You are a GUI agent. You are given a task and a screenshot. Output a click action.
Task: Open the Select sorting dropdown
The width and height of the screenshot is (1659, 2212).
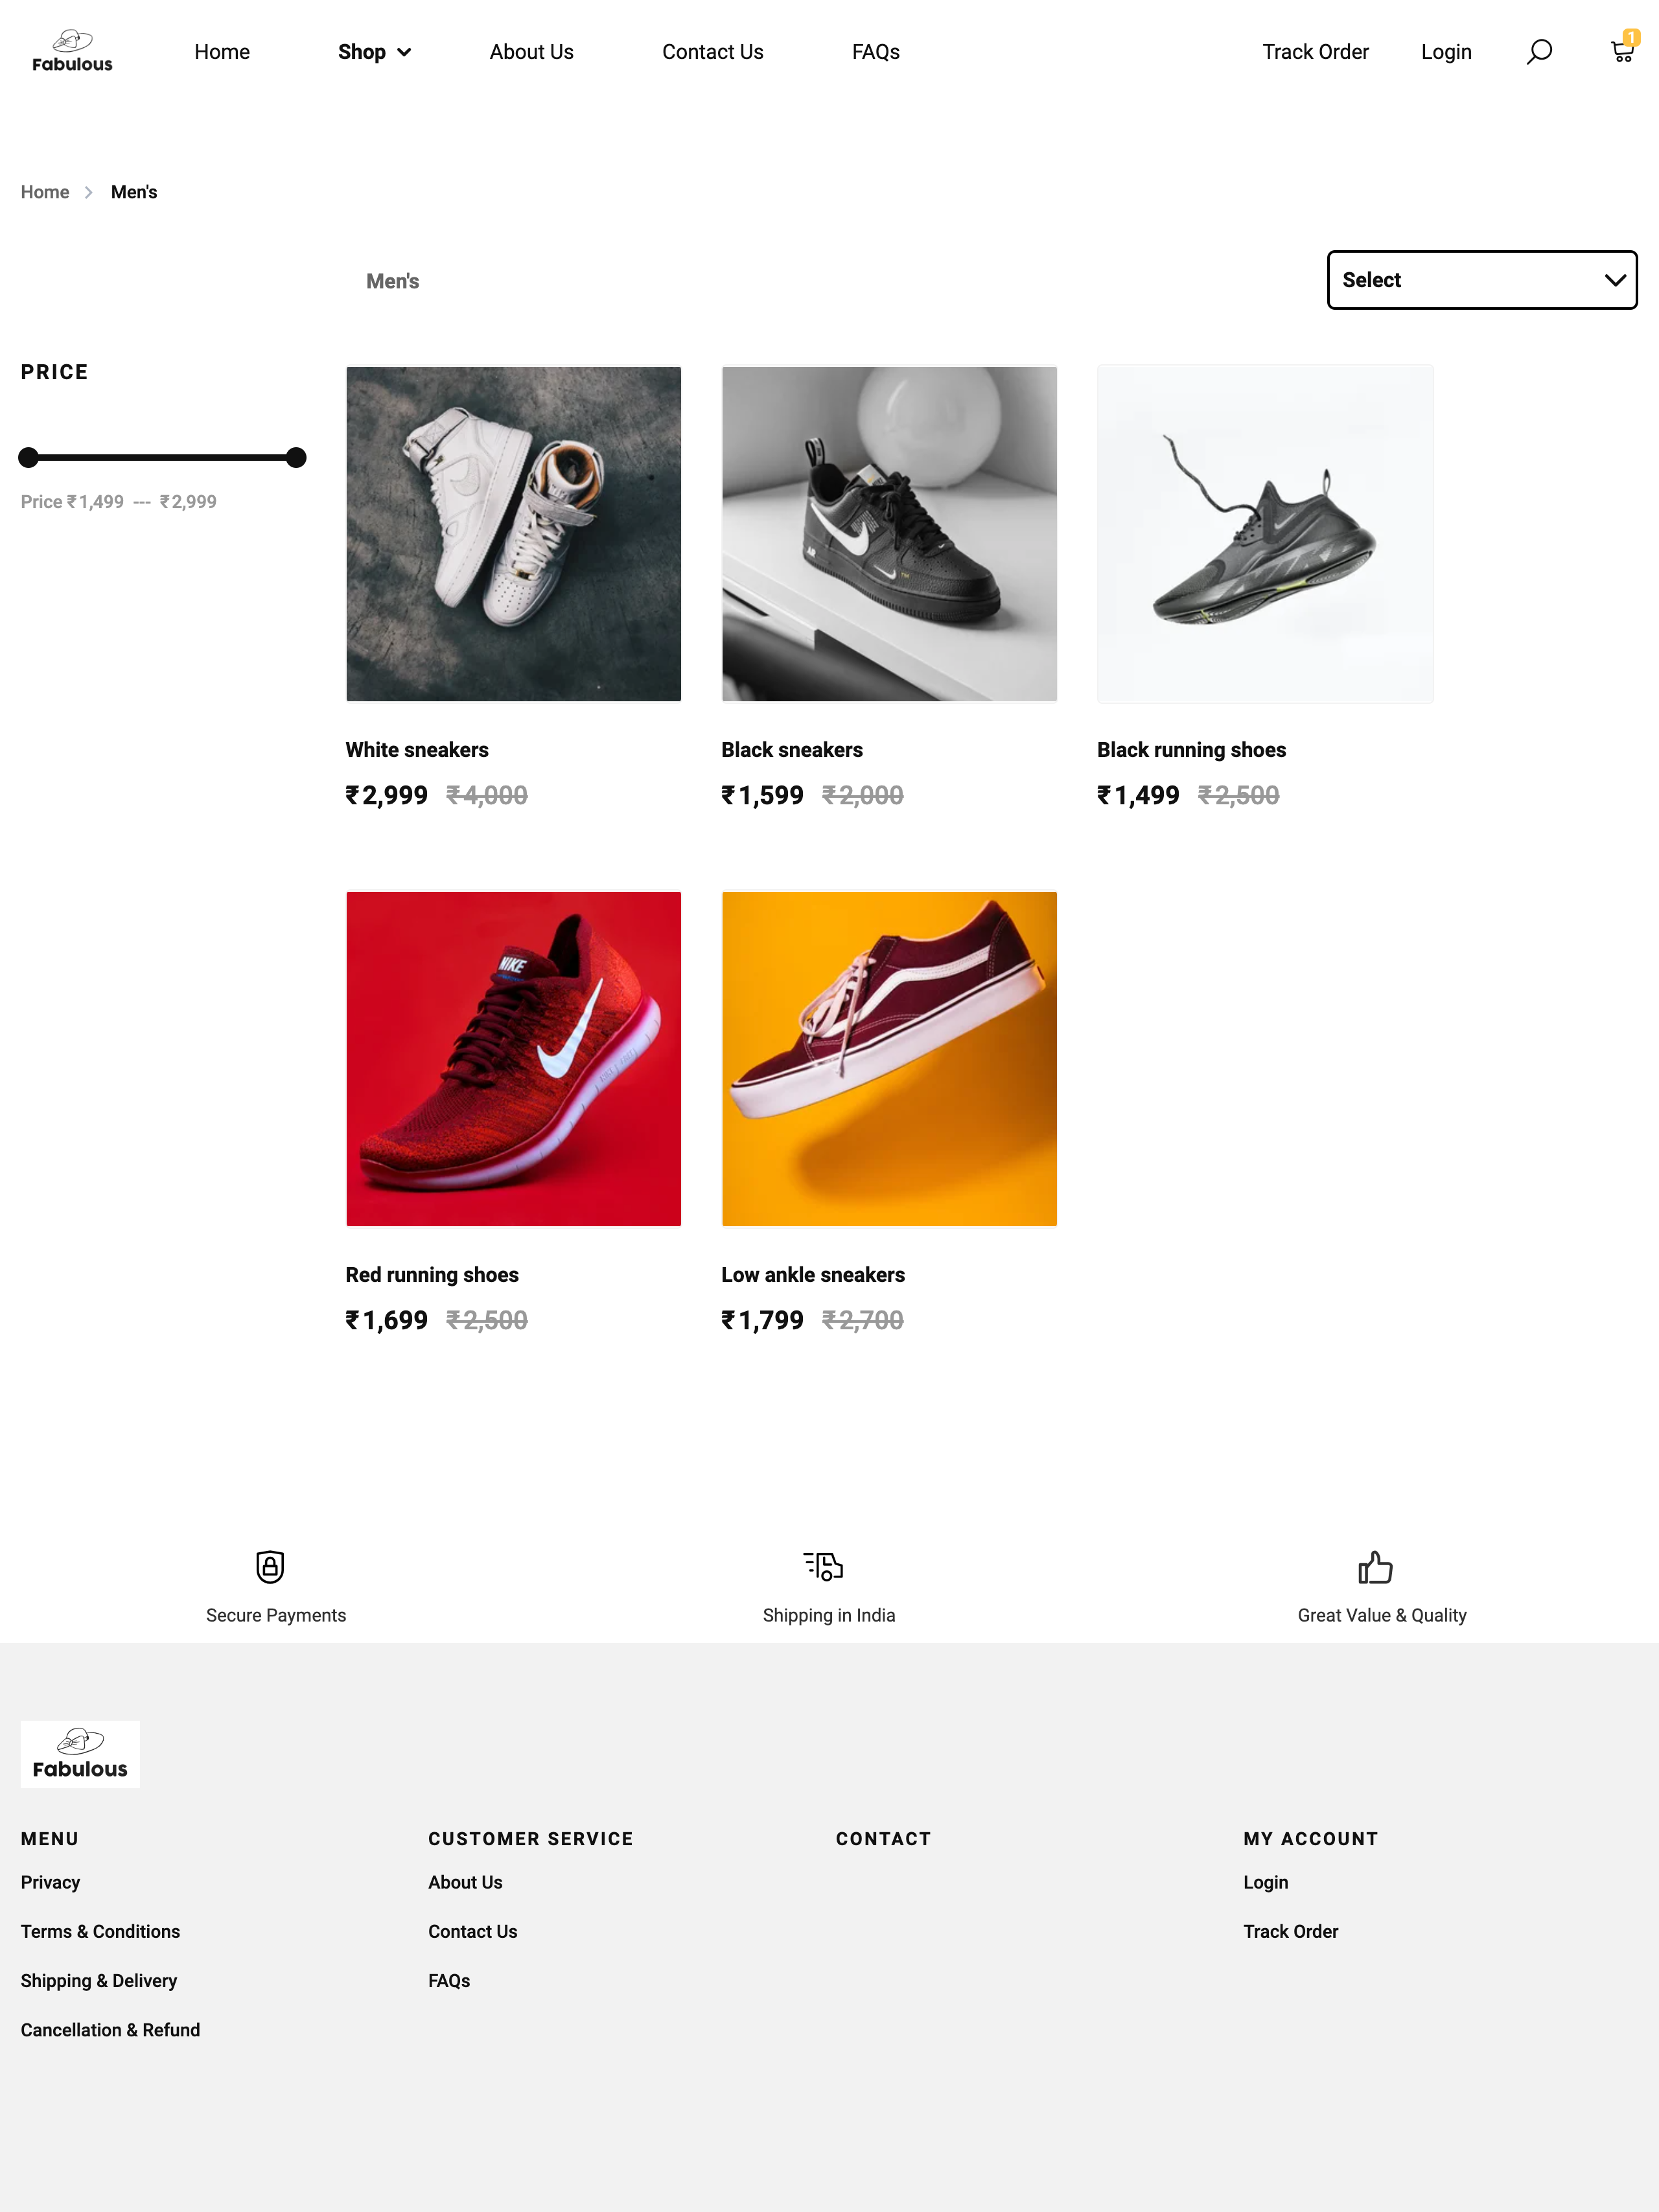tap(1481, 280)
